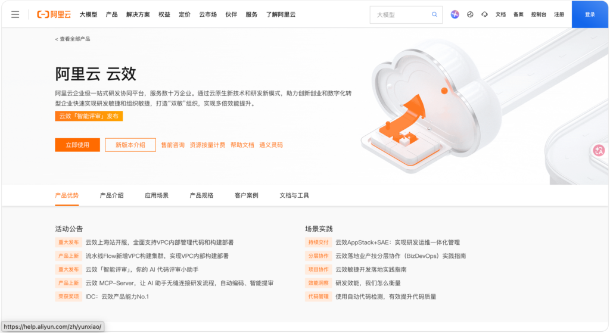Open announcement 云效 MCP-Server

(x=179, y=283)
